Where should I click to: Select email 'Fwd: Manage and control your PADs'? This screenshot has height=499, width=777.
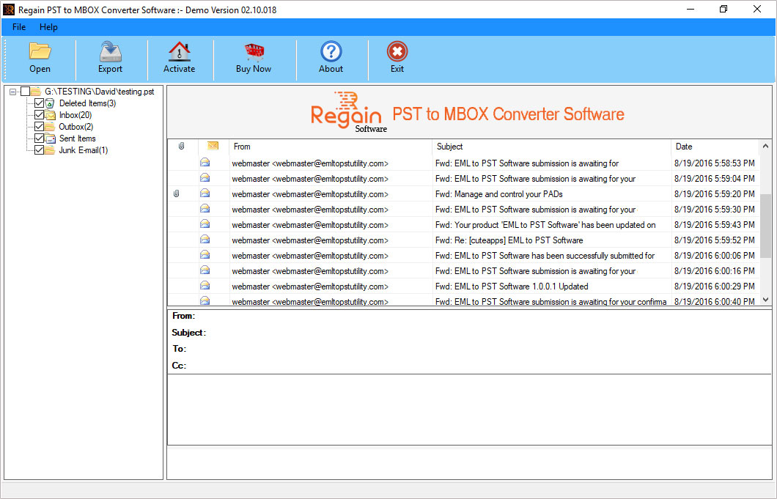498,194
